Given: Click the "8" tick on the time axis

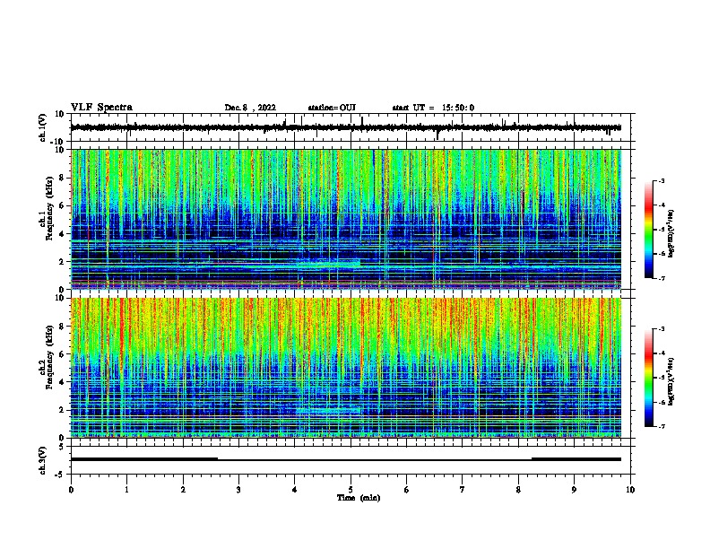Looking at the screenshot, I should (x=518, y=490).
